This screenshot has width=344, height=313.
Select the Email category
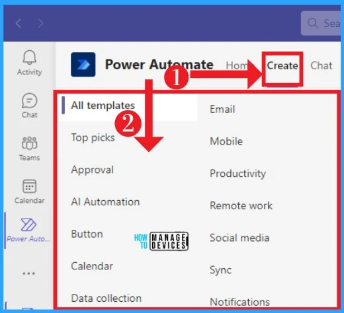tap(222, 109)
